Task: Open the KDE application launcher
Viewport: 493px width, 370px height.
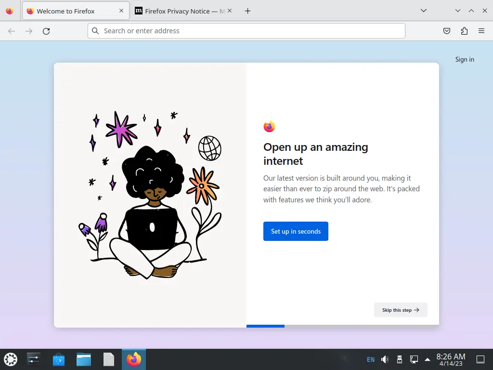Action: 11,359
